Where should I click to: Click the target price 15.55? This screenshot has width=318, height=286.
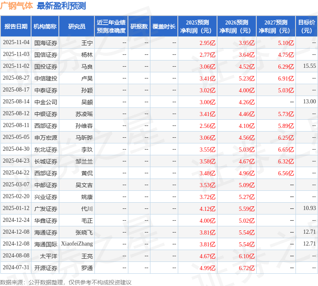coord(309,66)
